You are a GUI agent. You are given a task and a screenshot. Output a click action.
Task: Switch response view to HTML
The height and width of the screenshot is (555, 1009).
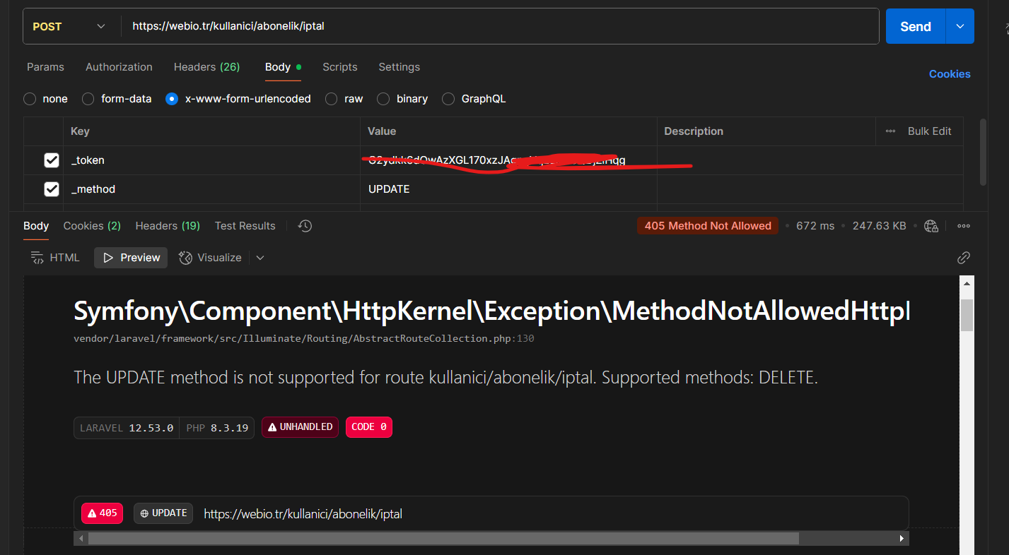[x=55, y=258]
